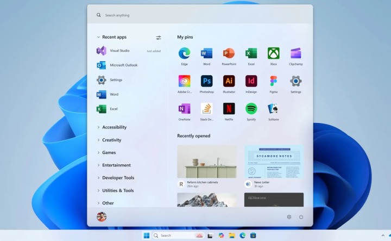Expand the Developer Tools category
This screenshot has height=241, width=391.
(118, 178)
